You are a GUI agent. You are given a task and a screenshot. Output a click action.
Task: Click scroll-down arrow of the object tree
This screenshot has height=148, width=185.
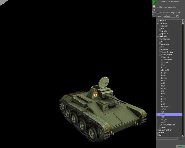pyautogui.click(x=183, y=135)
